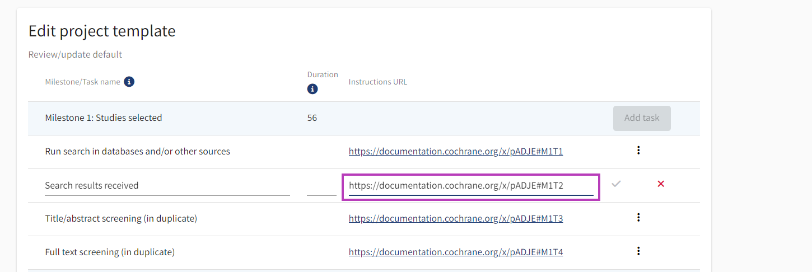Click the Instructions URL field ending M1T2
Screen dimensions: 812x272
(x=470, y=186)
